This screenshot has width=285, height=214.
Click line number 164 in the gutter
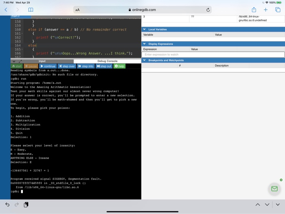(x=18, y=46)
